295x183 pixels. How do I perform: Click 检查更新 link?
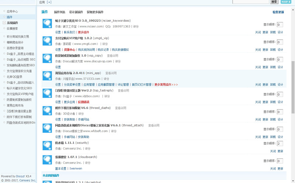[278, 12]
